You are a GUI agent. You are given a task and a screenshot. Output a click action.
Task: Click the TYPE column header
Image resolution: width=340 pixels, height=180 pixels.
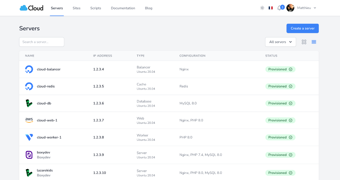pyautogui.click(x=141, y=56)
